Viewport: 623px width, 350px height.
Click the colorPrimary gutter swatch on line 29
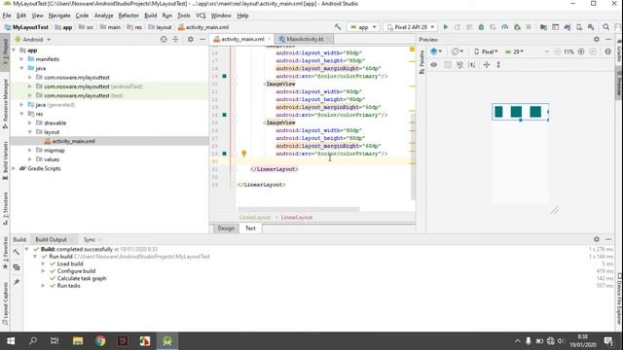[x=224, y=154]
